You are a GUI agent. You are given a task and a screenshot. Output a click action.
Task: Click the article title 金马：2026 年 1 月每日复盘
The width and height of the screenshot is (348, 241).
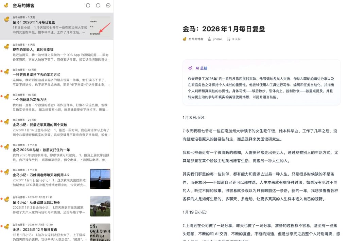click(224, 29)
